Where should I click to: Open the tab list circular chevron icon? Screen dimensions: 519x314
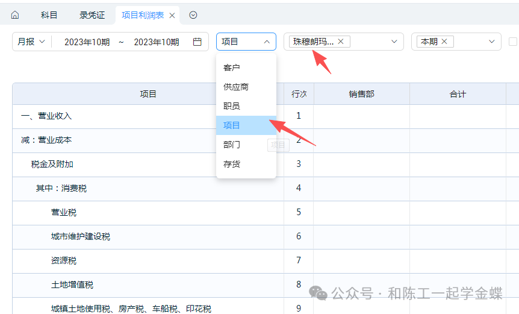click(193, 15)
